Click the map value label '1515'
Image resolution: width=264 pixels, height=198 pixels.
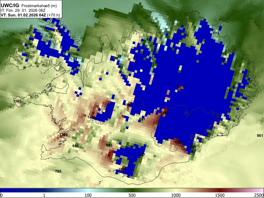pyautogui.click(x=165, y=113)
